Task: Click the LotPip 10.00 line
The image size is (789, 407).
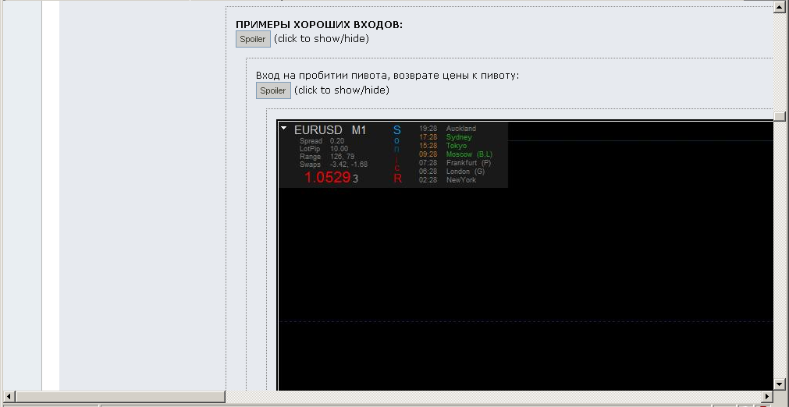Action: (324, 149)
